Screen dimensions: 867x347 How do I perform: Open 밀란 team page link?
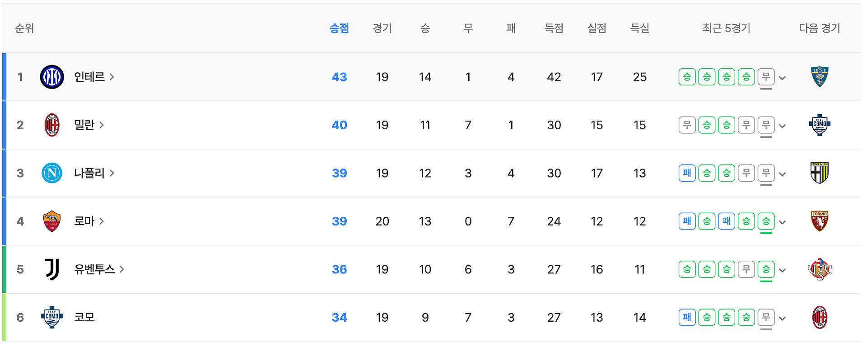click(89, 125)
